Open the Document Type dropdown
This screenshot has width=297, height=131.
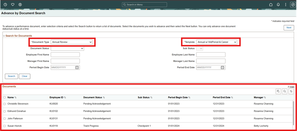[72, 42]
